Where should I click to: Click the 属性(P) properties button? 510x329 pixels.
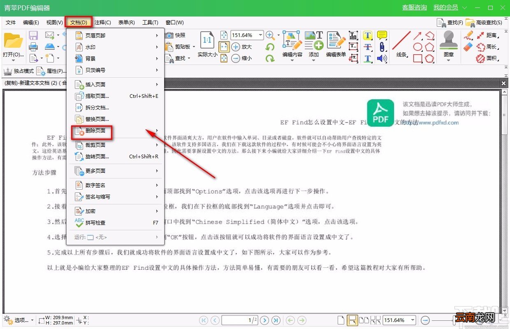click(51, 71)
